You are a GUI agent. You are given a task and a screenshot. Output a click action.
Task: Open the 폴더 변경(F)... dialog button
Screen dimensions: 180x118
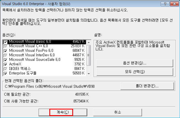[147, 86]
